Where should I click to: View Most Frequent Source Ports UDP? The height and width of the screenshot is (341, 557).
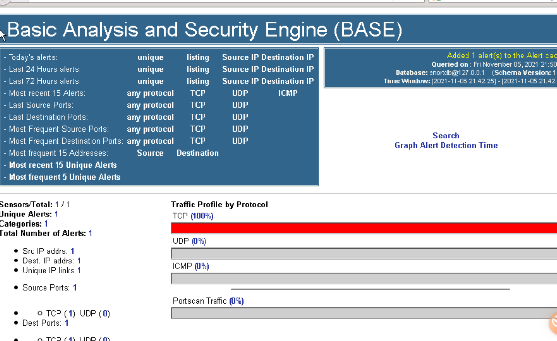click(240, 129)
